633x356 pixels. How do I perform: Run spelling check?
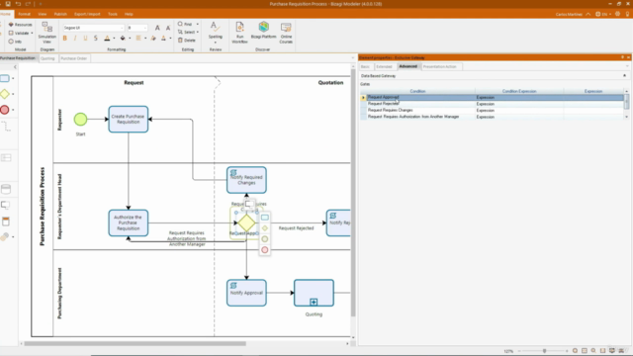click(x=216, y=33)
